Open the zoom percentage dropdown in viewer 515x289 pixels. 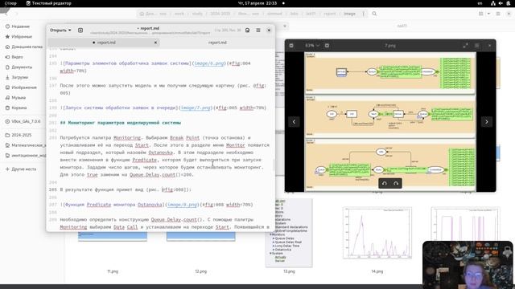[312, 46]
